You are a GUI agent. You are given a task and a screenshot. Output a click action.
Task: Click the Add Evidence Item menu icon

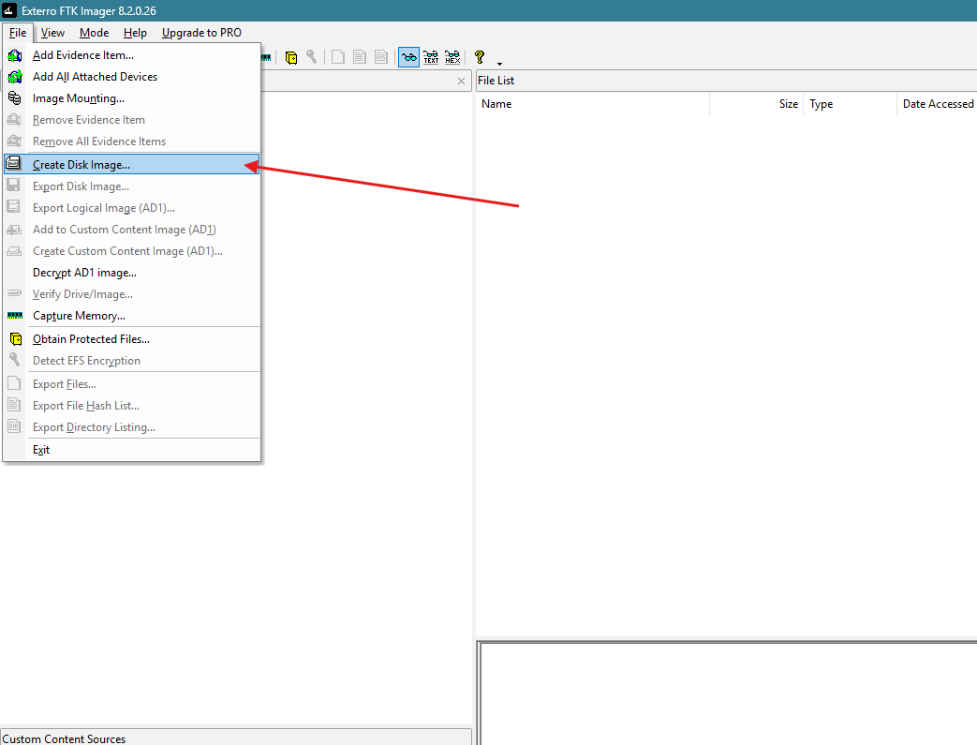14,55
